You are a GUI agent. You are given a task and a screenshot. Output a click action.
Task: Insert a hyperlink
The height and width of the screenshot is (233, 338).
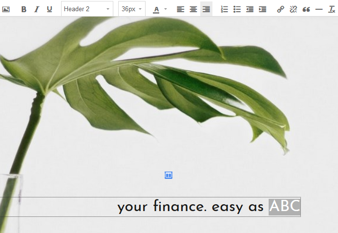[x=280, y=9]
